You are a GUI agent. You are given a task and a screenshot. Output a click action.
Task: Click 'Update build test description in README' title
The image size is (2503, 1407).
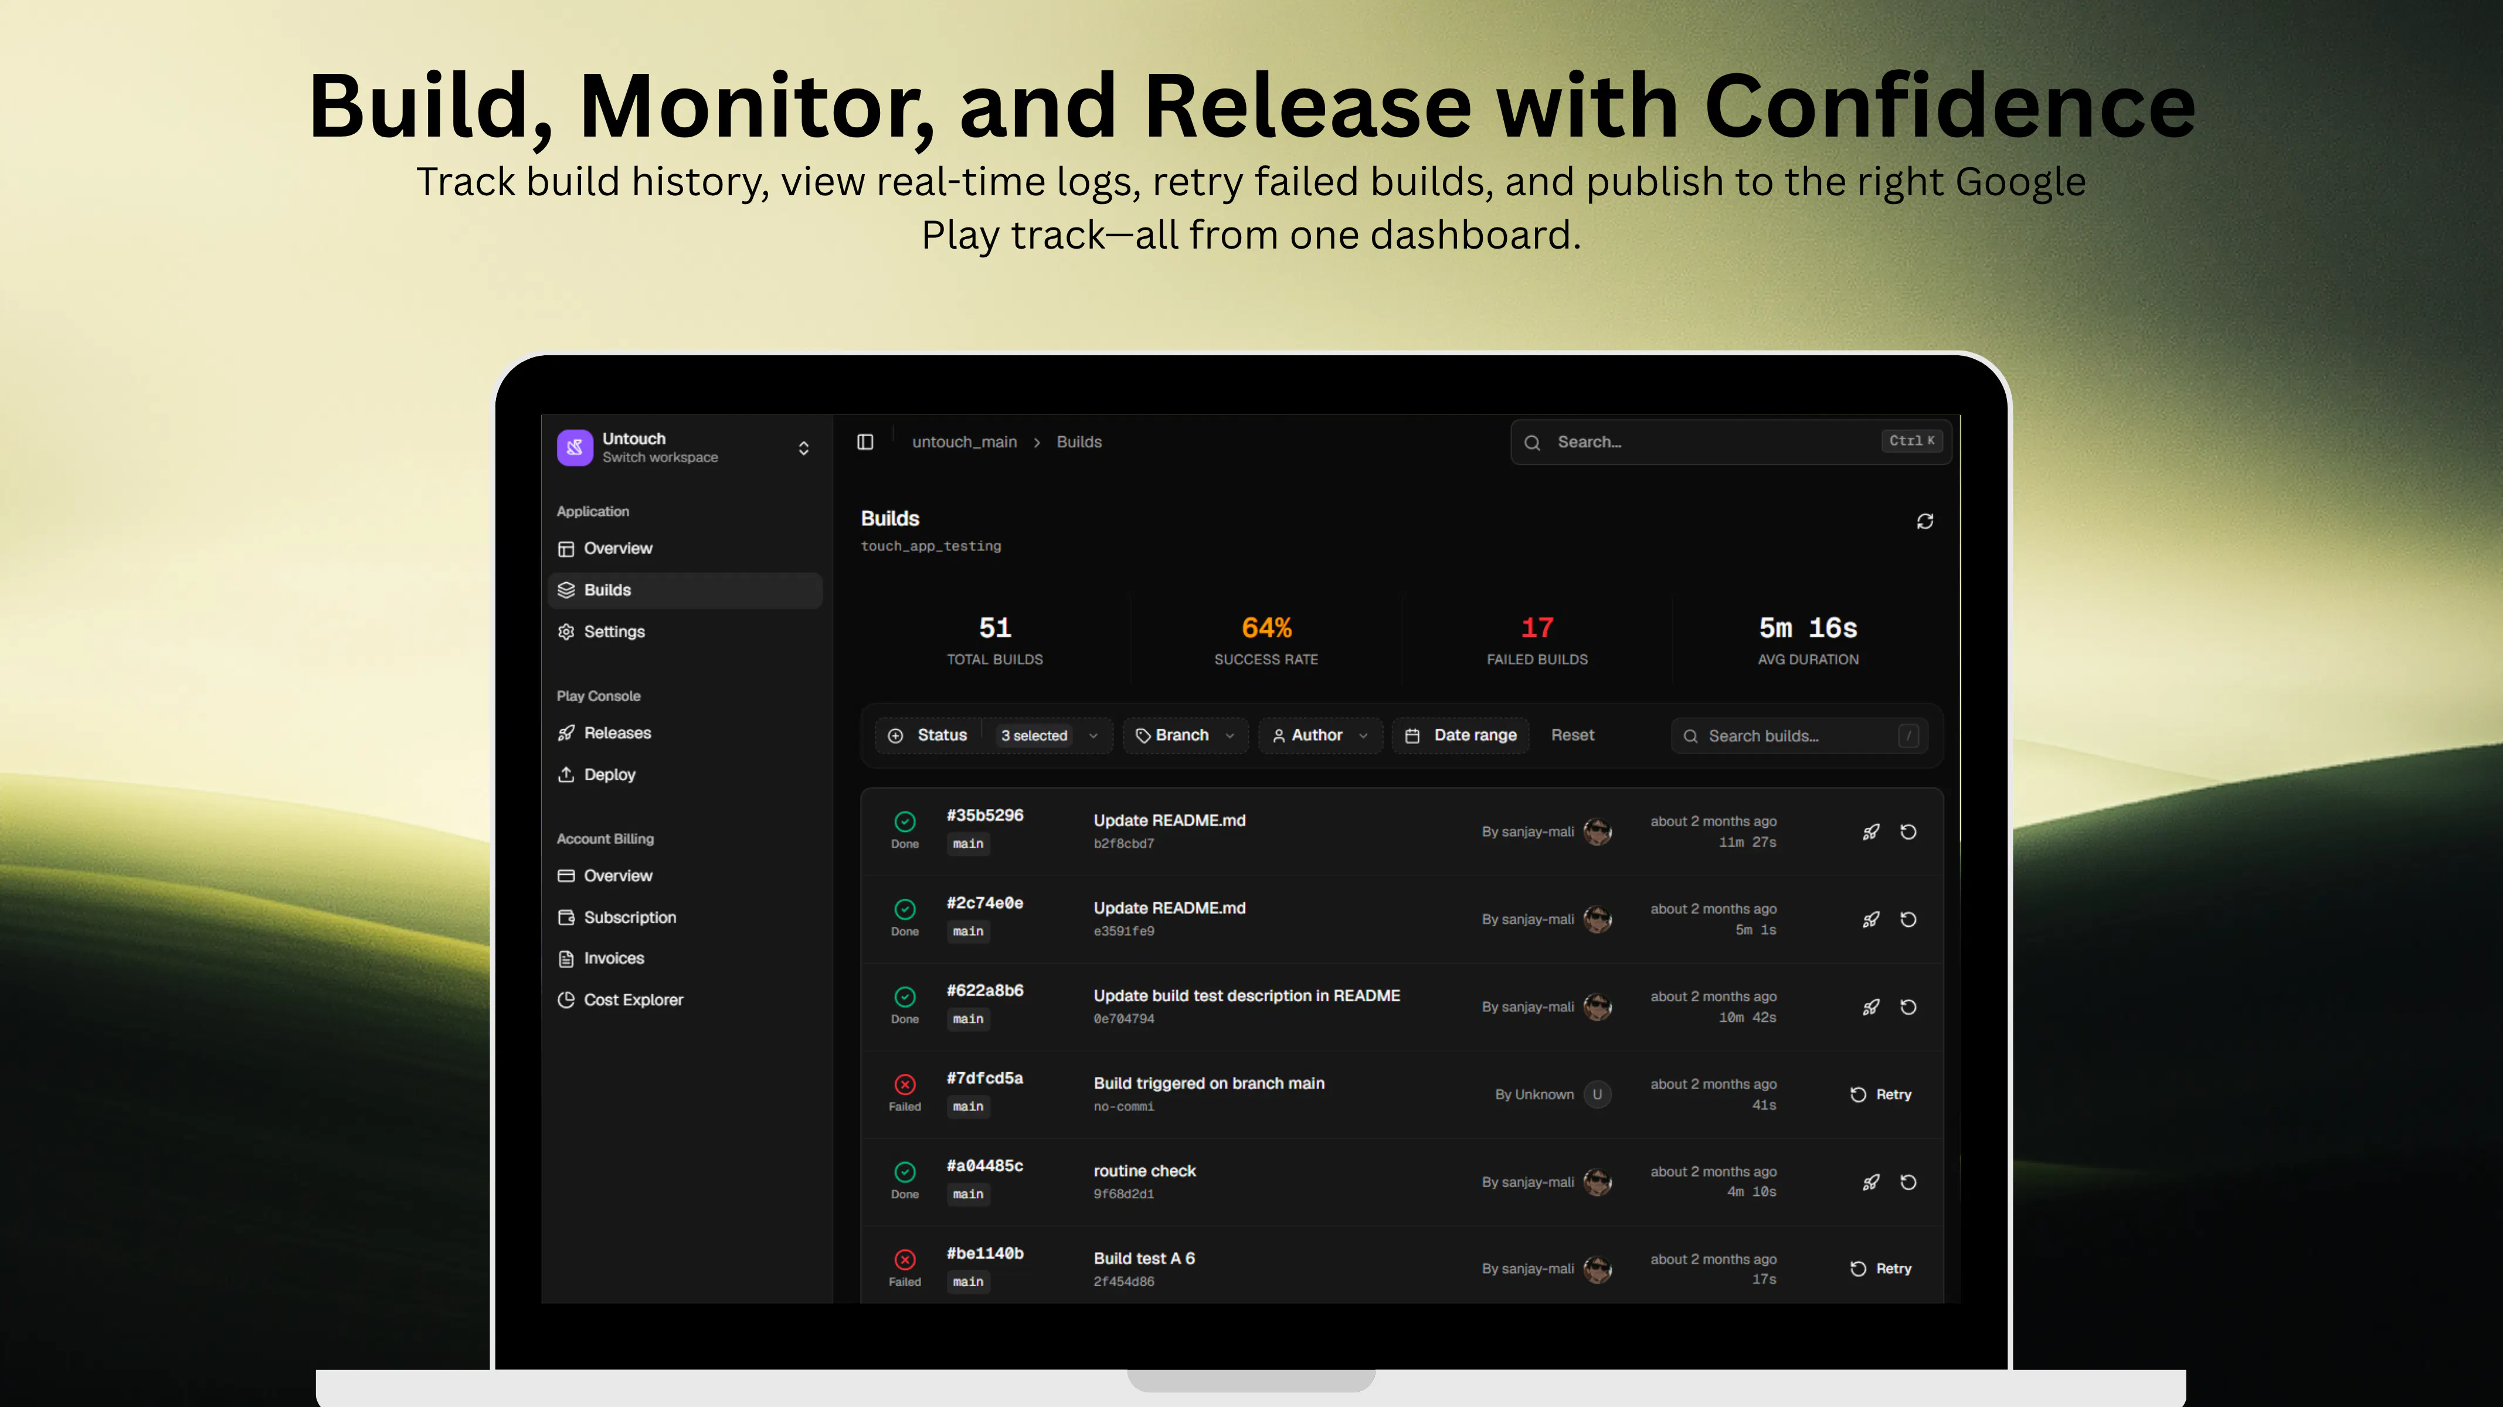point(1247,996)
